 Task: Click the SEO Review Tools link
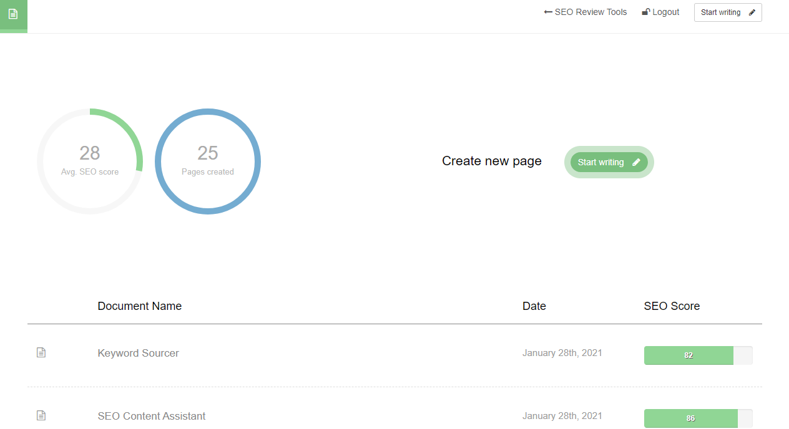coord(591,11)
